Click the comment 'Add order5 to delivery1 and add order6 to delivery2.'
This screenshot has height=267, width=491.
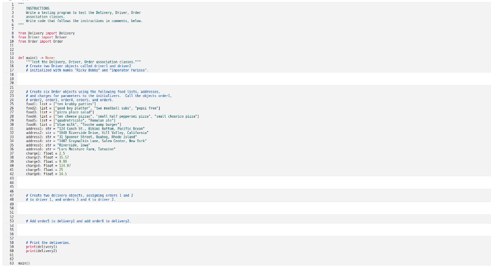[x=79, y=221]
